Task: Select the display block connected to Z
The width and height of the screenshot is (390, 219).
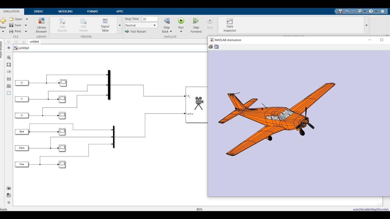Action: (62, 115)
